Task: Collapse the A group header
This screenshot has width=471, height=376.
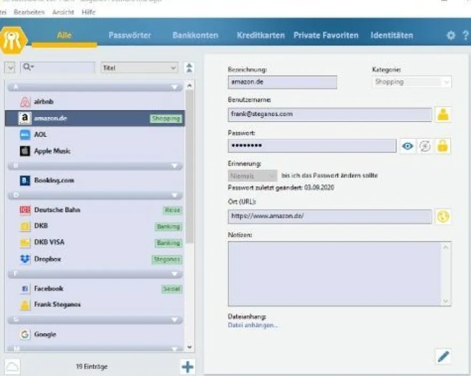Action: click(x=95, y=87)
